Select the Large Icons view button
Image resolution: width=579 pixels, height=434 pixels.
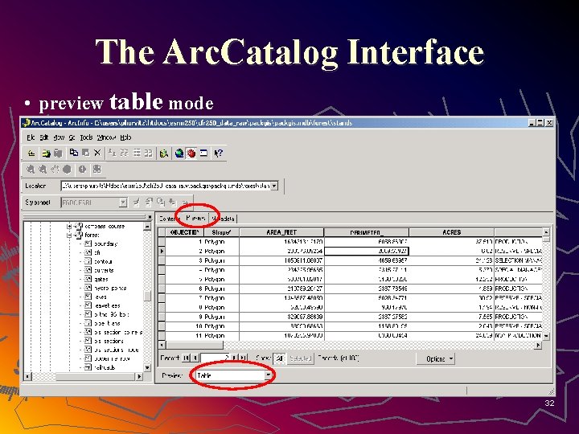113,153
